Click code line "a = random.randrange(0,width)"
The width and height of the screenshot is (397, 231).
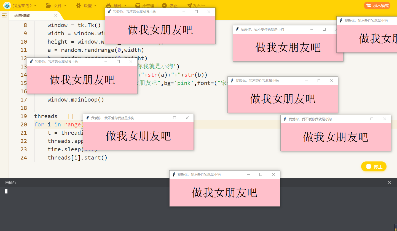[96, 50]
